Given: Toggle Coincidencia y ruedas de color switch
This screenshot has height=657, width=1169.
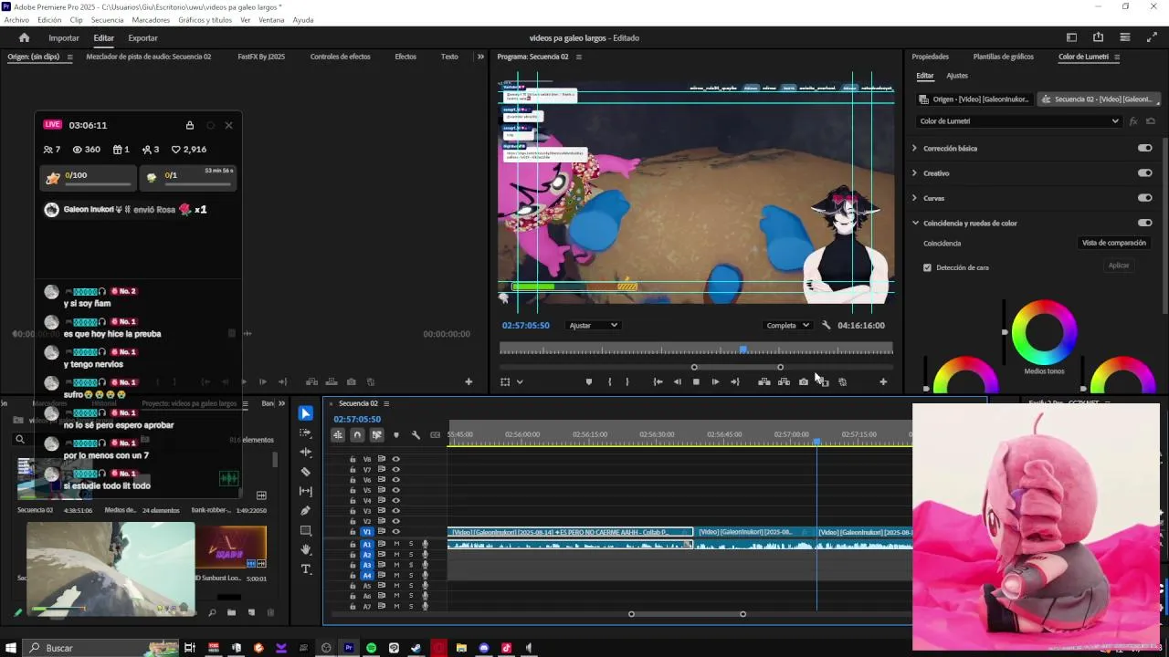Looking at the screenshot, I should [x=1144, y=223].
